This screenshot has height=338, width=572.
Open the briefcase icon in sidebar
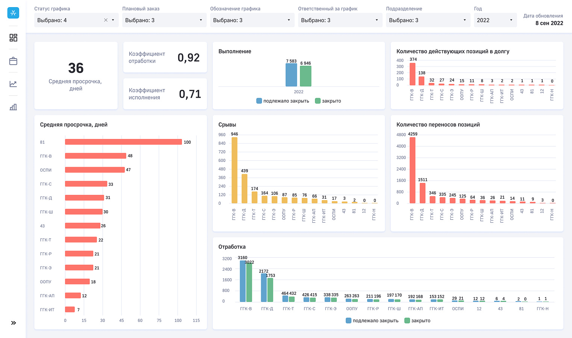pos(13,61)
